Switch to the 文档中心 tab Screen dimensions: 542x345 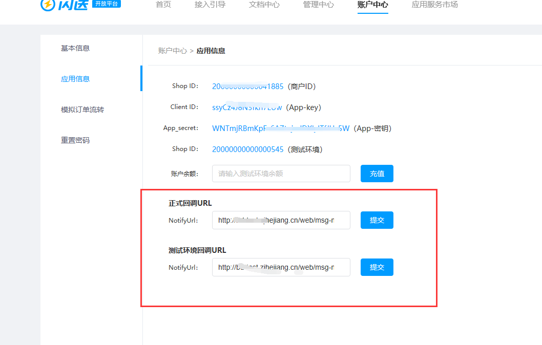pyautogui.click(x=264, y=5)
